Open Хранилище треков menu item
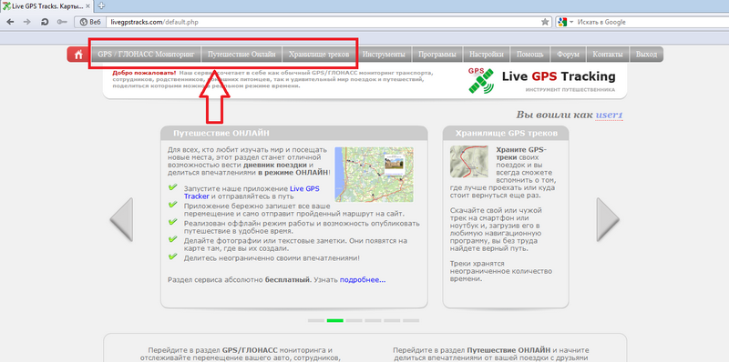Screen dimensions: 729x362 click(x=319, y=55)
